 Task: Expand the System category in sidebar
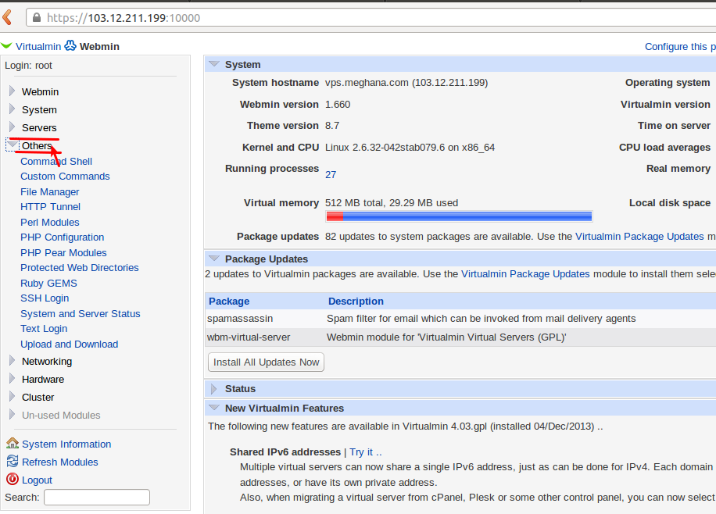click(13, 109)
